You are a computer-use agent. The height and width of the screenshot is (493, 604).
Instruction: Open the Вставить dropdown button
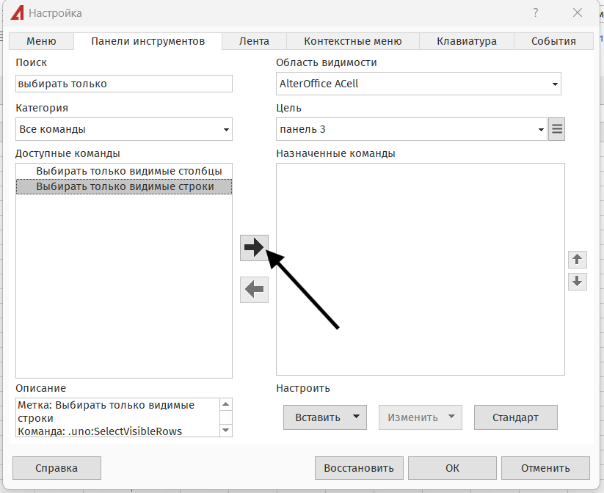324,417
